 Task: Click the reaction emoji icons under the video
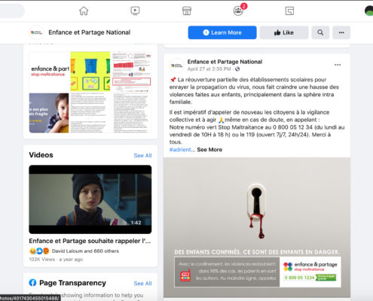pos(39,251)
